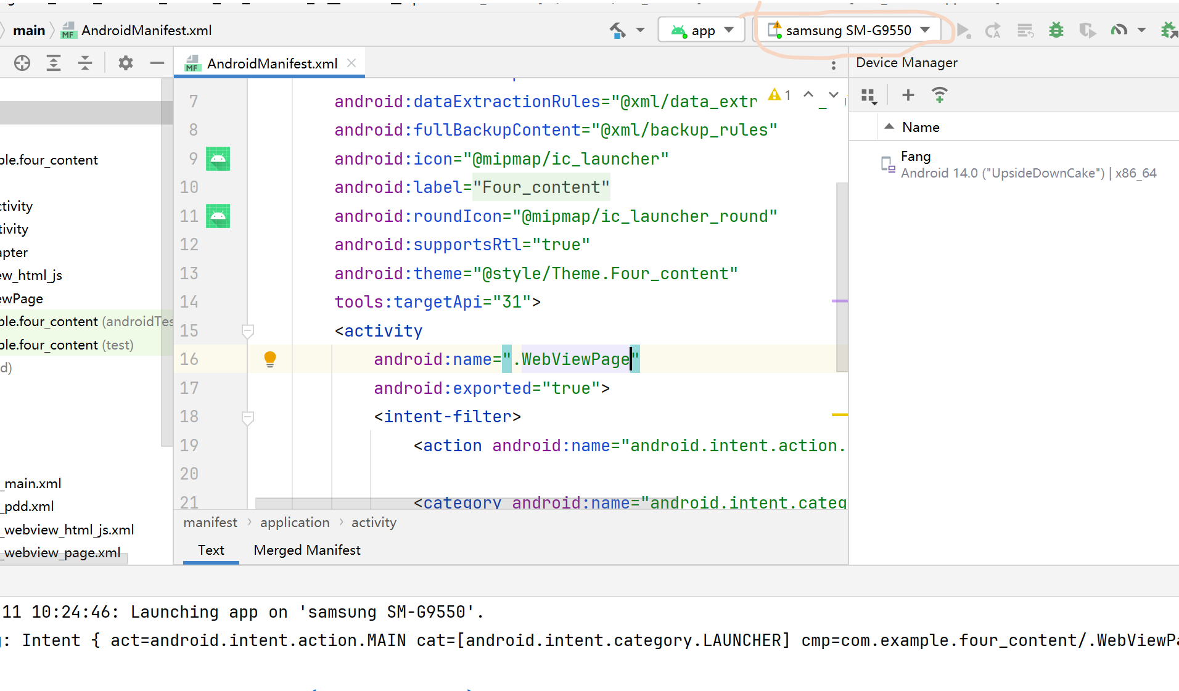This screenshot has width=1179, height=691.
Task: Select e.four_content (androidTest) tree item
Action: click(x=86, y=322)
